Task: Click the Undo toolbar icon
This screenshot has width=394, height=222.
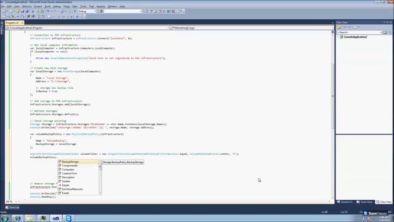Action: 48,11
